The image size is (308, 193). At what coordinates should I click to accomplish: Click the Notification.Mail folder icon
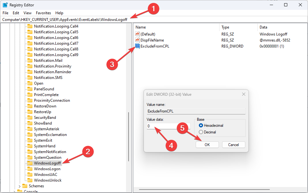[30, 60]
